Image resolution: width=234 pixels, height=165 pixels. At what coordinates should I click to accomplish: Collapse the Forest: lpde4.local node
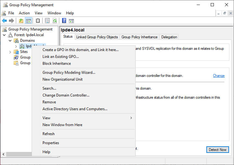point(4,35)
